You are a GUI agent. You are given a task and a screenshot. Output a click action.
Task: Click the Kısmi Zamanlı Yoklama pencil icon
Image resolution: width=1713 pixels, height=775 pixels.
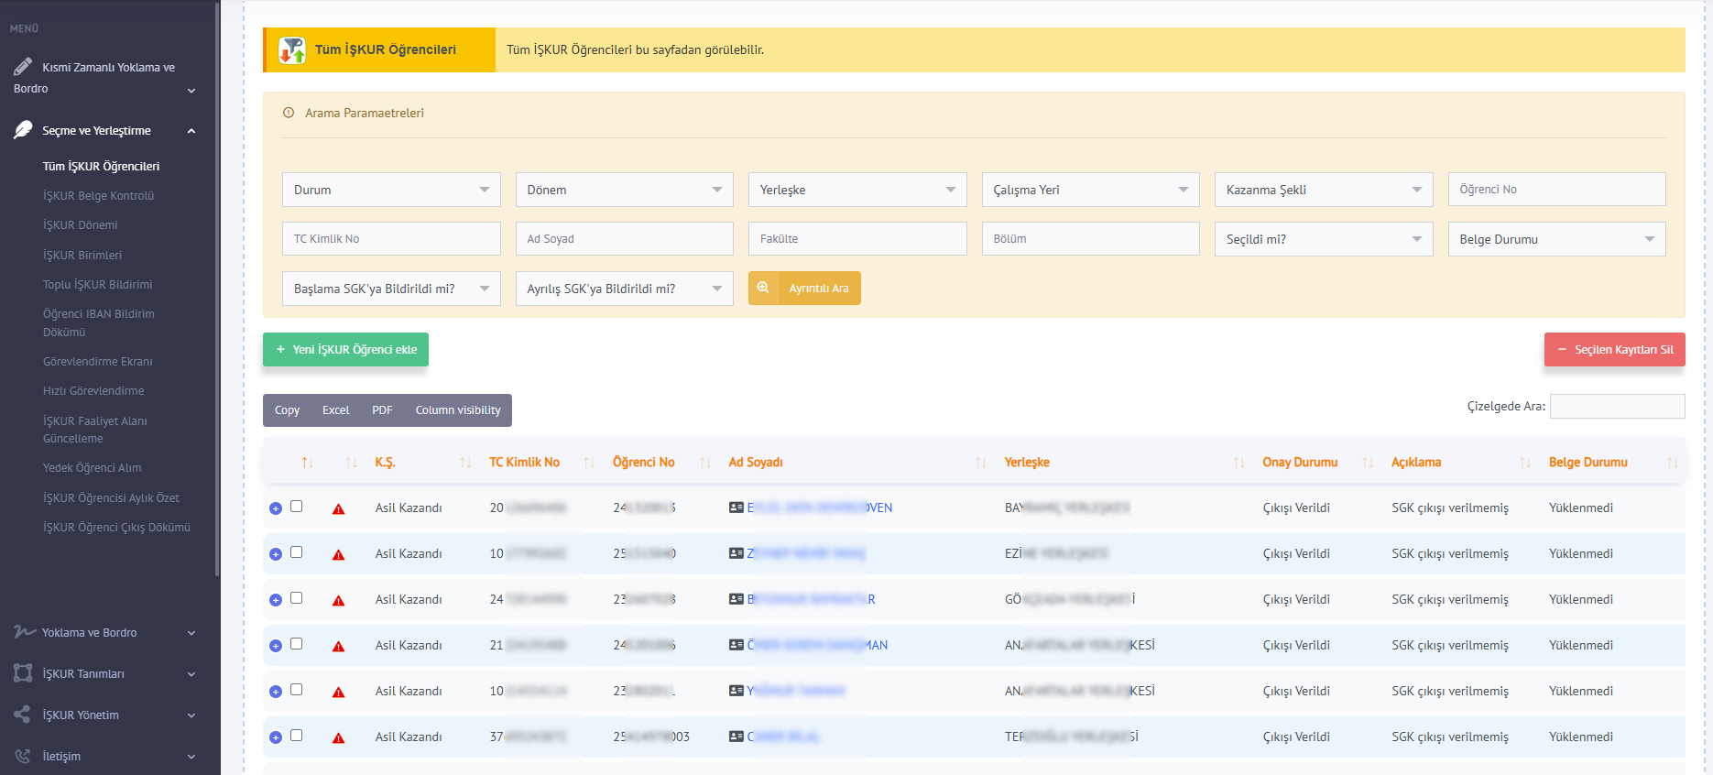coord(23,67)
